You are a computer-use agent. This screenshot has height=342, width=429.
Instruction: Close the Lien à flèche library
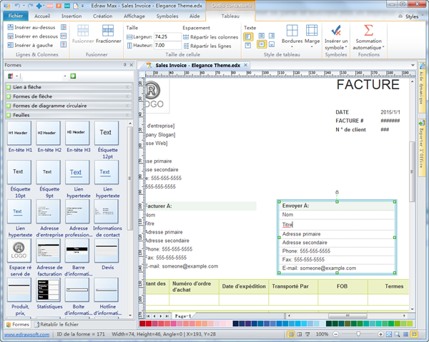[x=127, y=86]
